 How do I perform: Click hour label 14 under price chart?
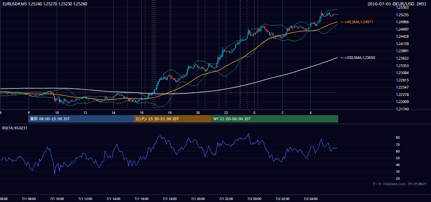click(x=113, y=112)
